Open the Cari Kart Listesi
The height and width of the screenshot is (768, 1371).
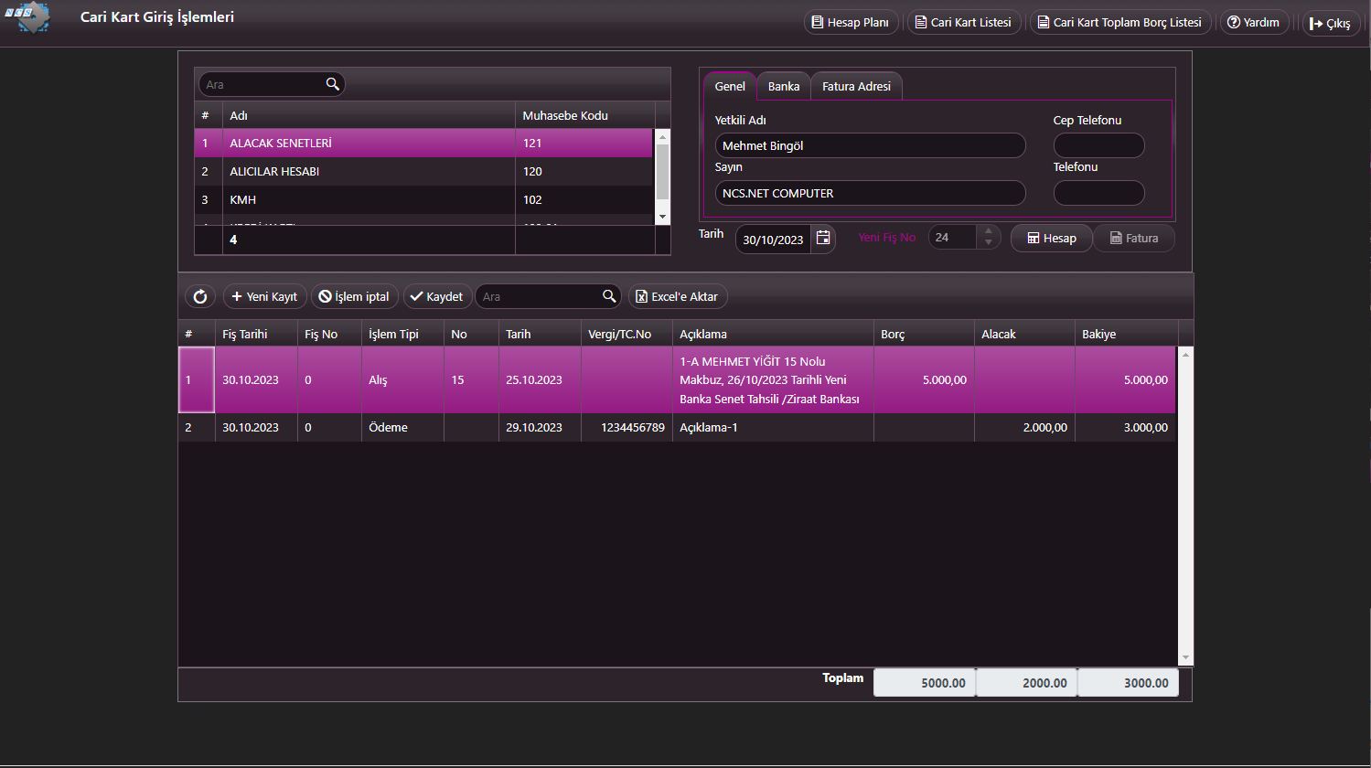point(964,22)
